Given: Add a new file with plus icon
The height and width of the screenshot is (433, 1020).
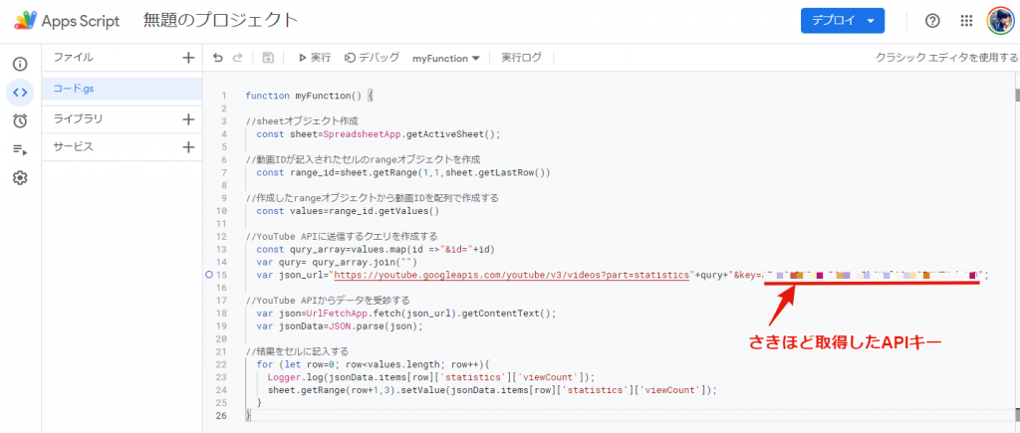Looking at the screenshot, I should tap(188, 58).
